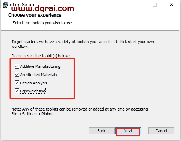The width and height of the screenshot is (181, 141).
Task: Click the Additive Manufacturing label text
Action: (x=40, y=66)
